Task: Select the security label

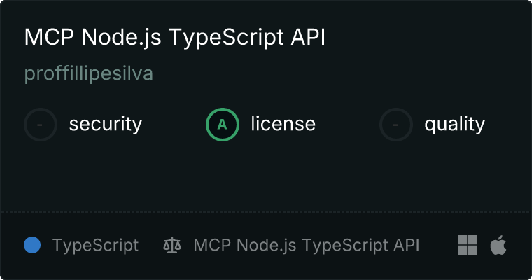Action: click(x=105, y=125)
